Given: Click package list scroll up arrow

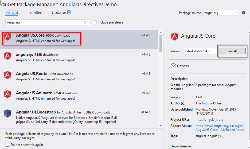Looking at the screenshot, I should (161, 33).
